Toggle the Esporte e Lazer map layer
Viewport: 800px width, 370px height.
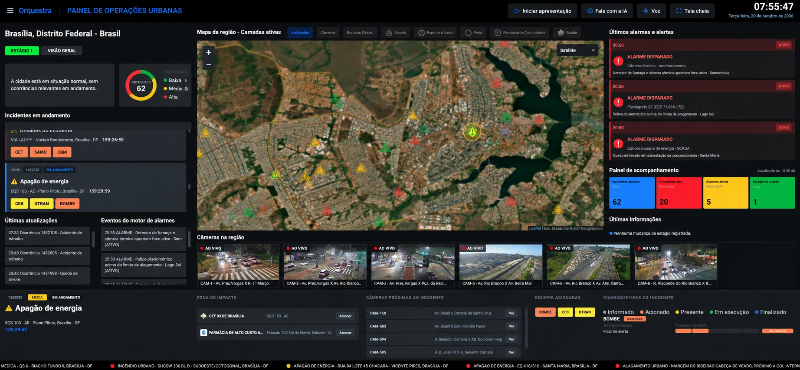(x=436, y=33)
